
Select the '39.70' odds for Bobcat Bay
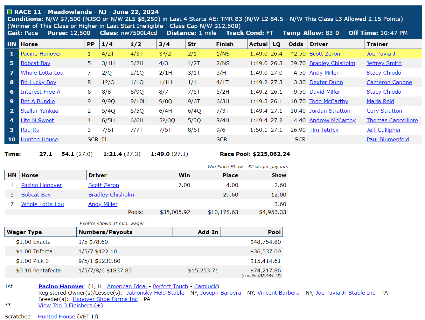(x=298, y=63)
